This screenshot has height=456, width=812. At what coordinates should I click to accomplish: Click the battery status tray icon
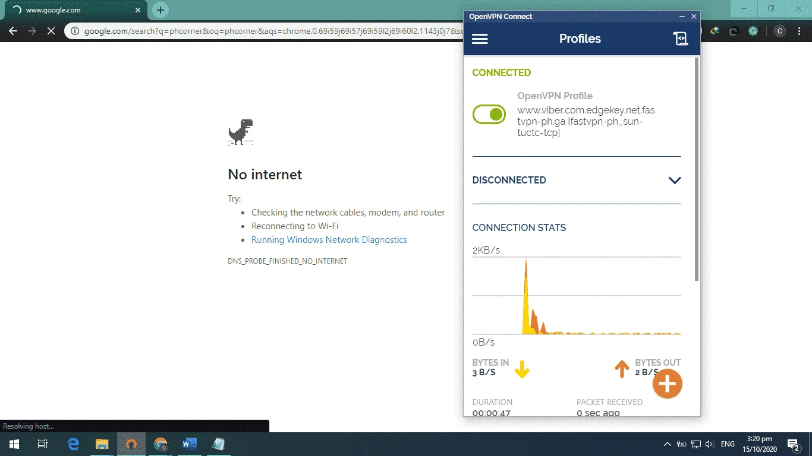click(x=682, y=444)
